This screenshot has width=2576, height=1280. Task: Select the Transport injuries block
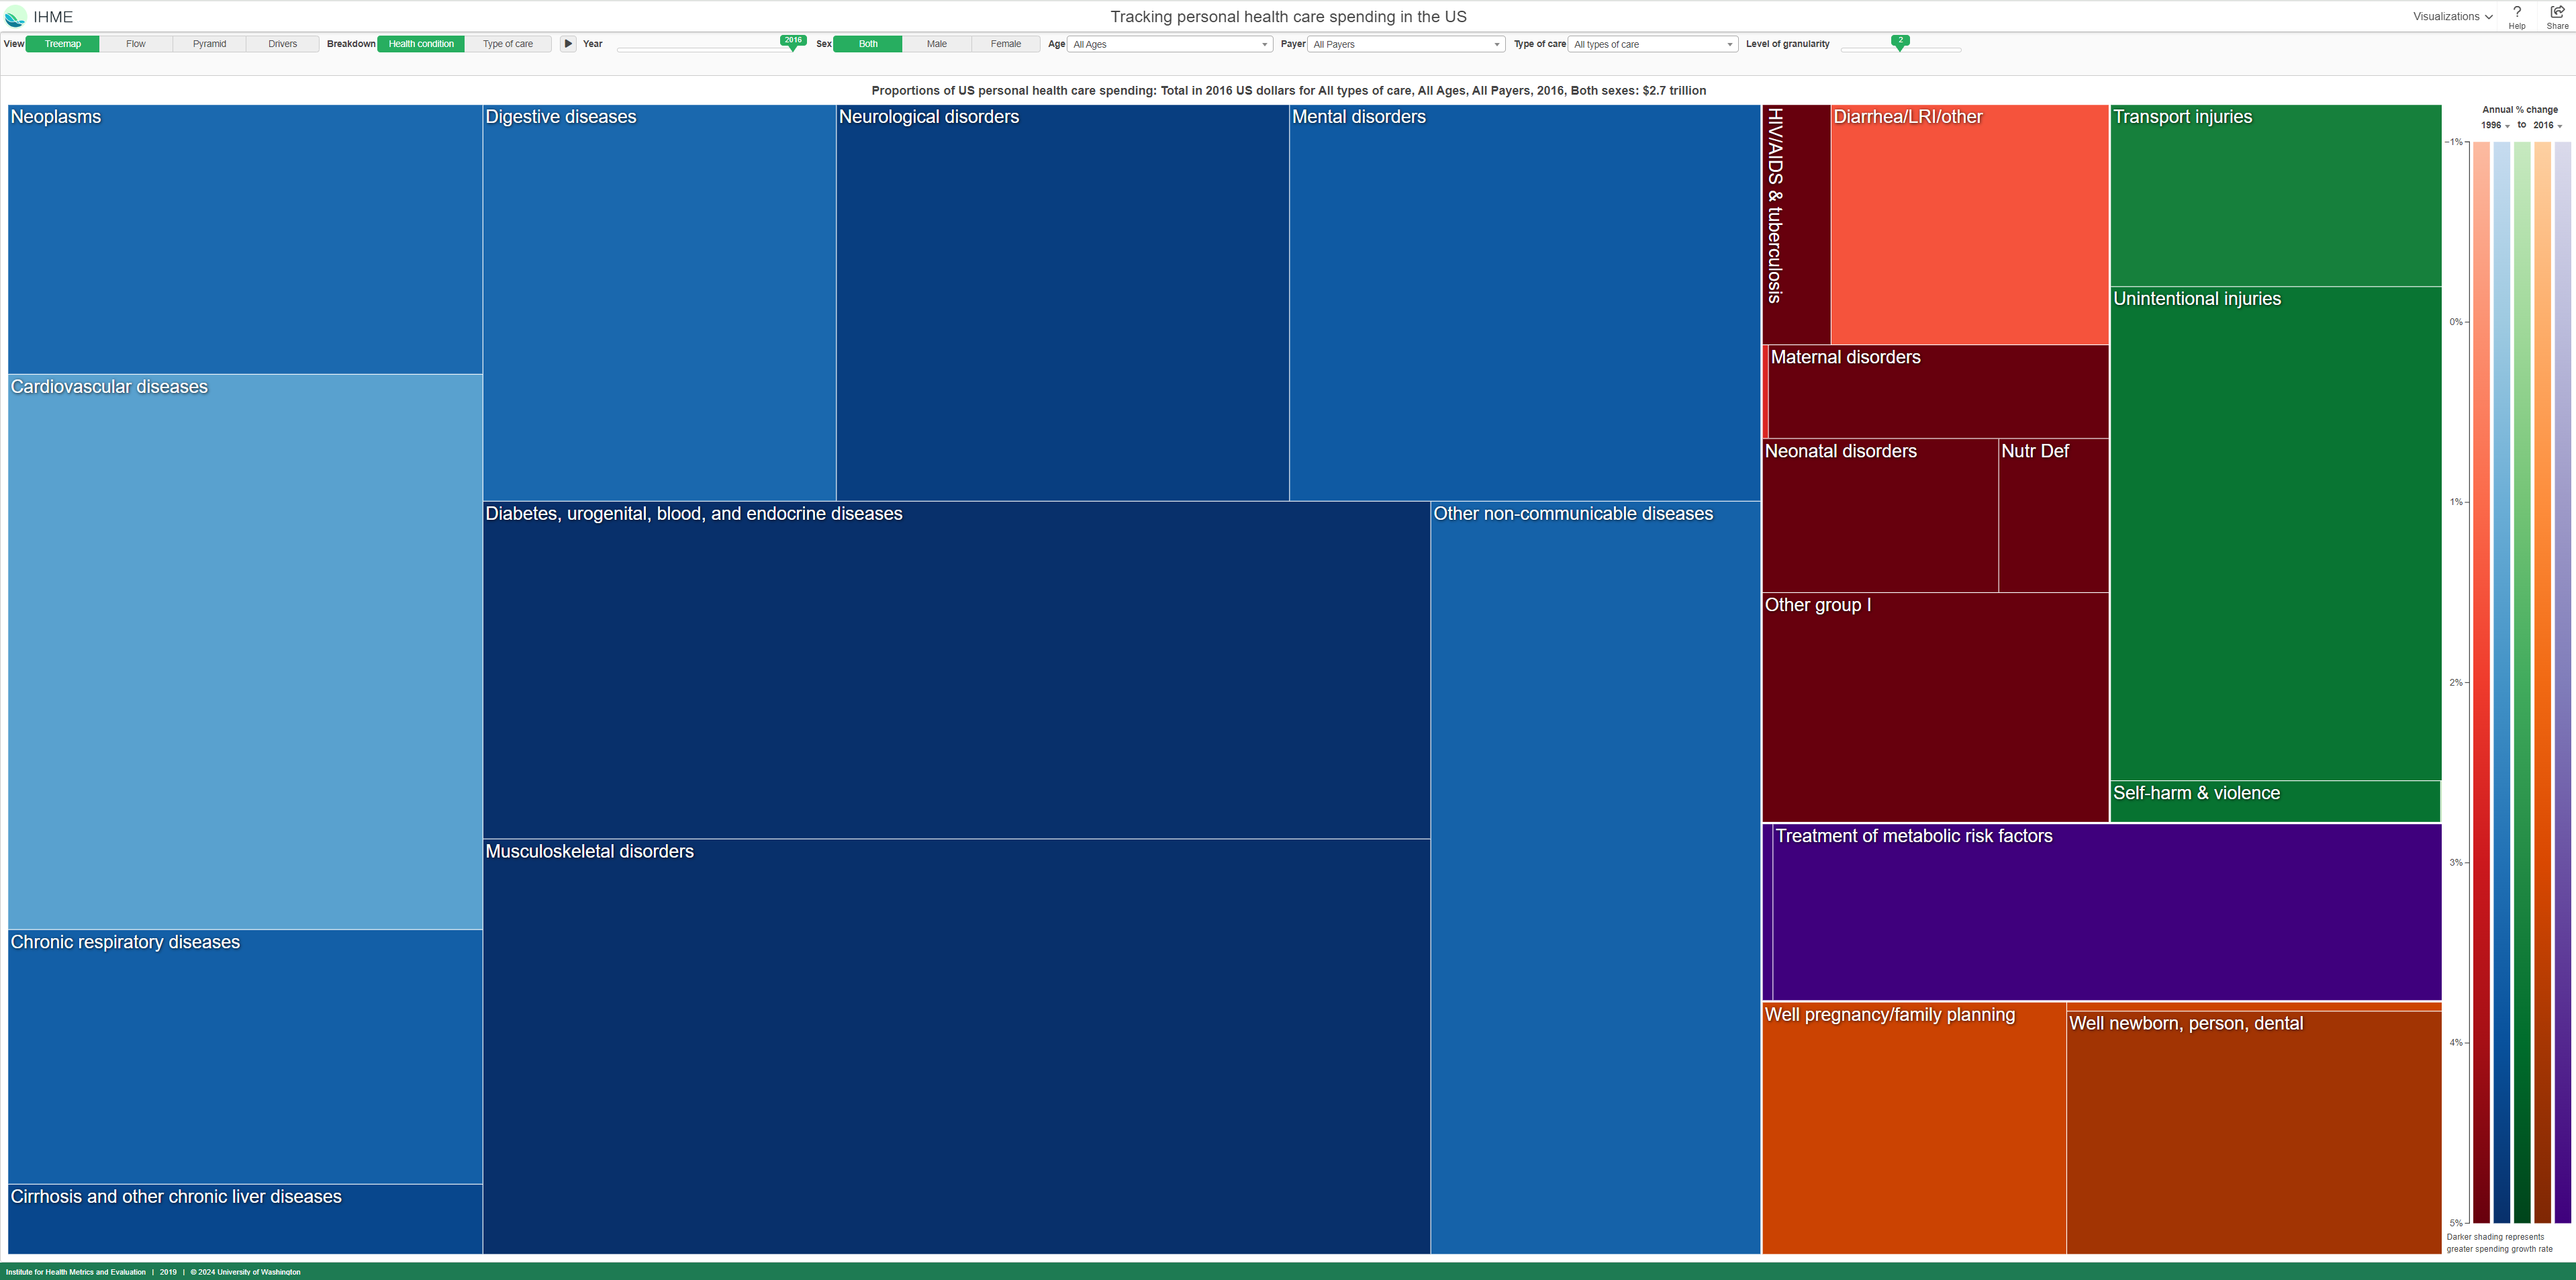pos(2275,196)
